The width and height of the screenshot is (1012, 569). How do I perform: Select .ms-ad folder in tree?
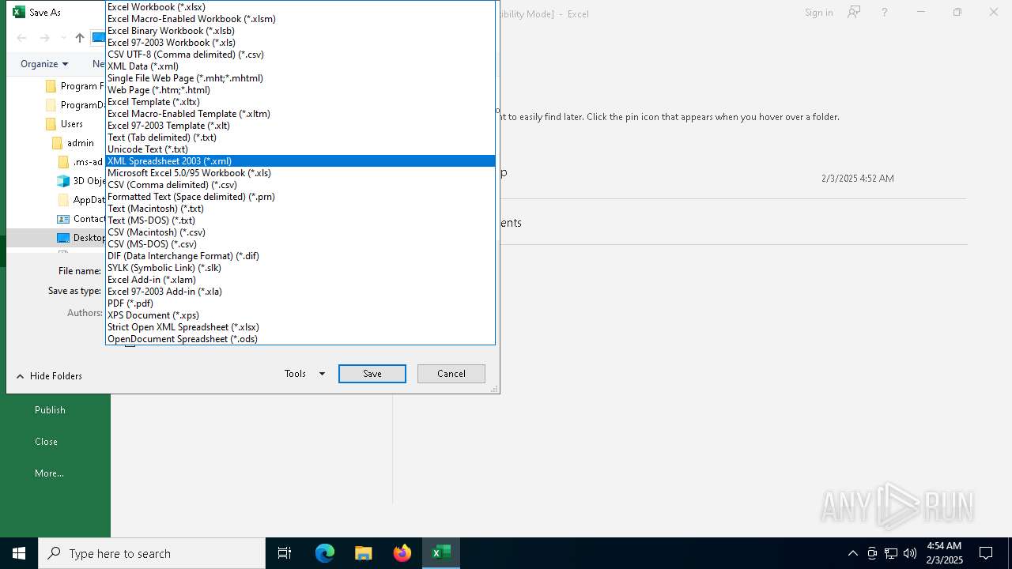click(81, 162)
